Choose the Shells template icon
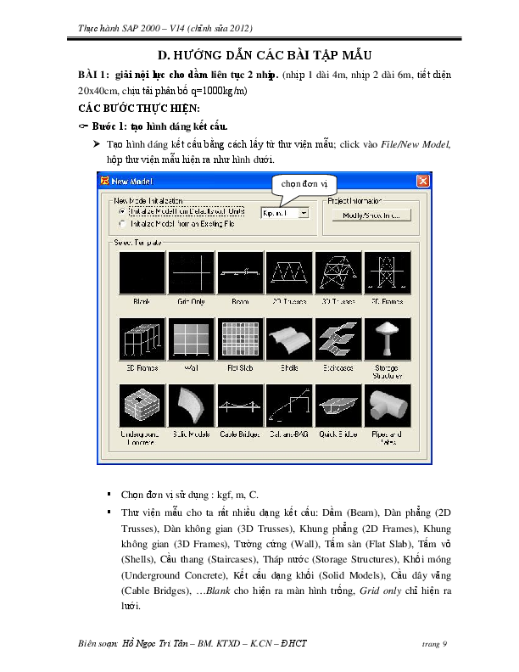Image resolution: width=519 pixels, height=672 pixels. point(290,341)
